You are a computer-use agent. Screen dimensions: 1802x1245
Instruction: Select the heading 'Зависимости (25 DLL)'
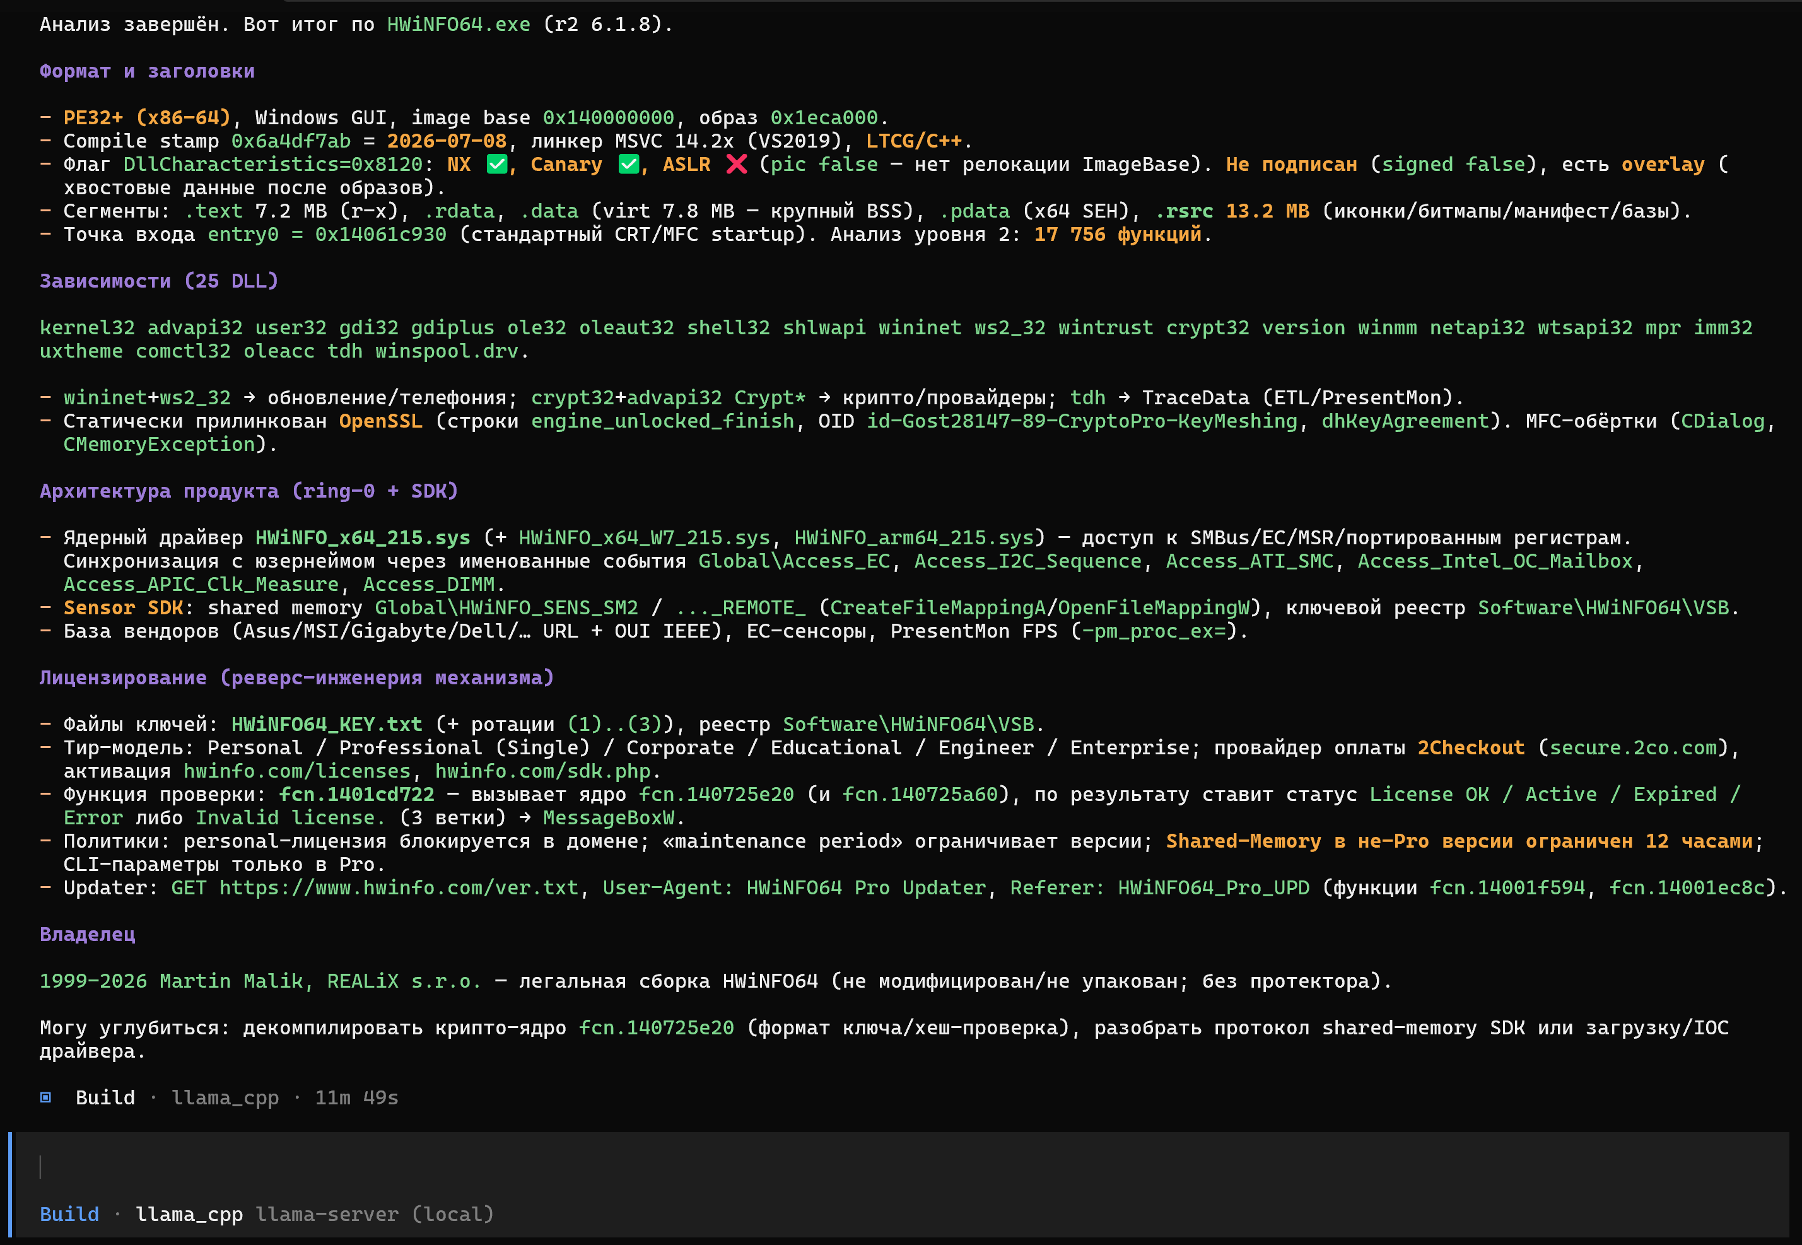click(159, 281)
